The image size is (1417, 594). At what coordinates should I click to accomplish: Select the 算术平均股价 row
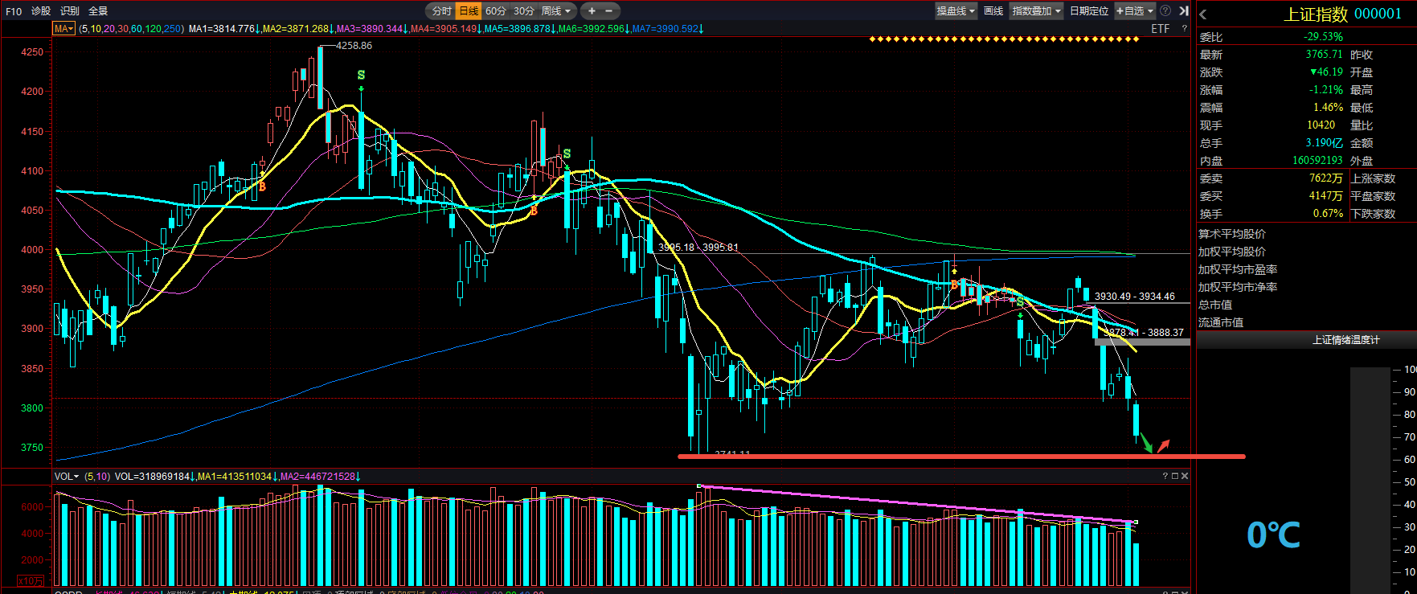tap(1231, 234)
